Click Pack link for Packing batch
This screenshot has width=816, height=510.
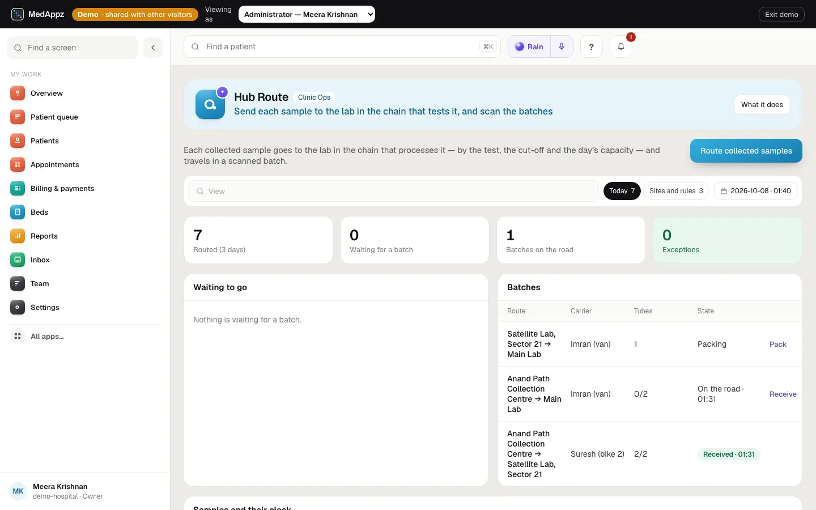(x=778, y=344)
